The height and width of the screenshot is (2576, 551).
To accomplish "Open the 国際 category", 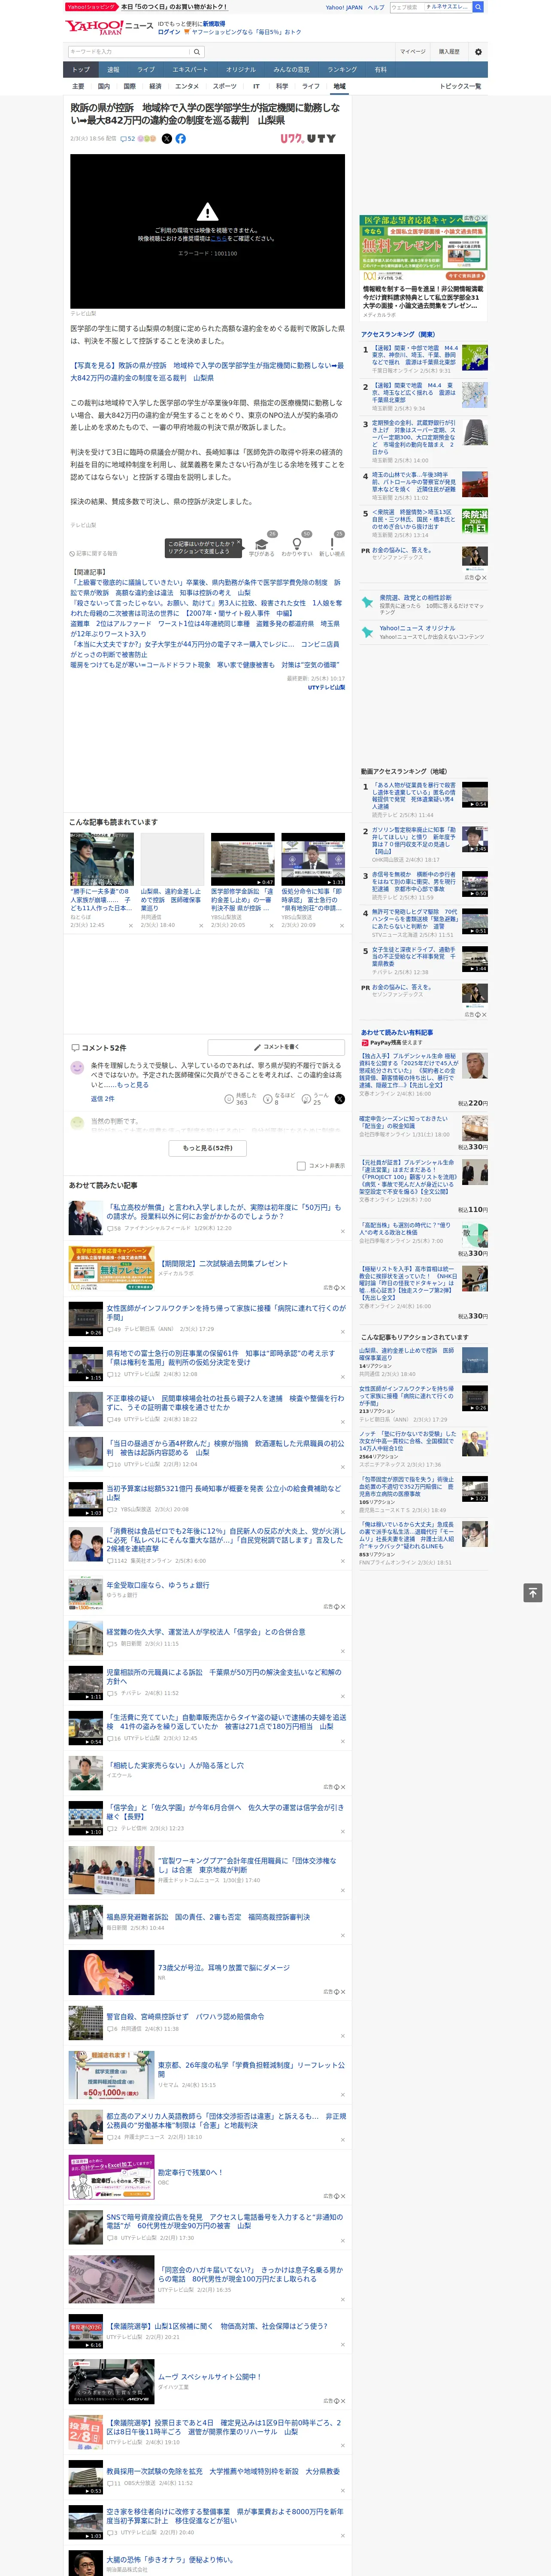I will click(129, 86).
